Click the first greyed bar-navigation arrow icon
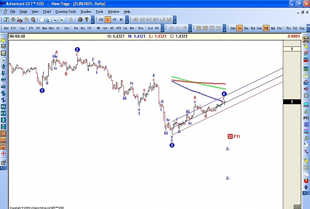310x209 pixels. tap(135, 19)
